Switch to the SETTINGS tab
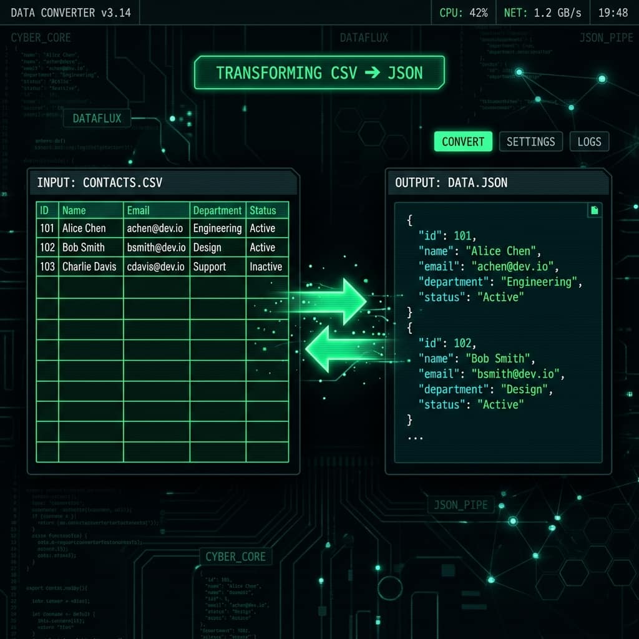The width and height of the screenshot is (639, 639). pyautogui.click(x=530, y=142)
